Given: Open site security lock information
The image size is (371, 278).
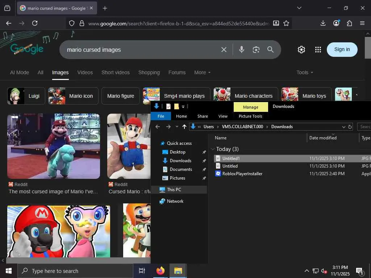Looking at the screenshot, I should [82, 23].
